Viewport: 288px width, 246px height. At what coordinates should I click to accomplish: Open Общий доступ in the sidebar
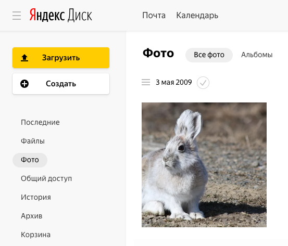pos(46,179)
